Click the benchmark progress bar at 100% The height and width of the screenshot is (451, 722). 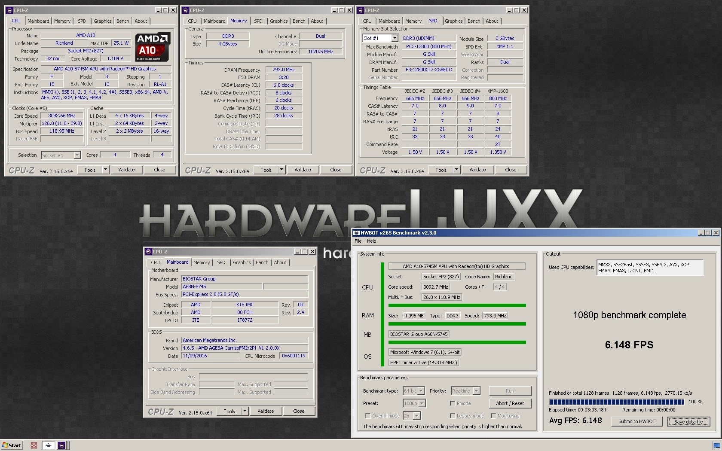click(x=616, y=402)
